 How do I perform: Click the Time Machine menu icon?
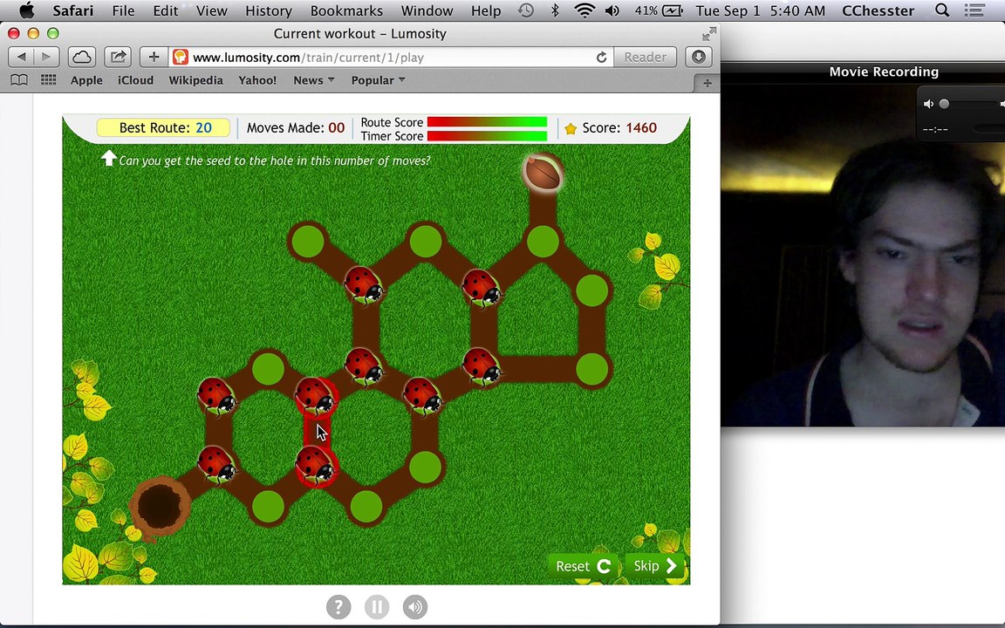(525, 10)
